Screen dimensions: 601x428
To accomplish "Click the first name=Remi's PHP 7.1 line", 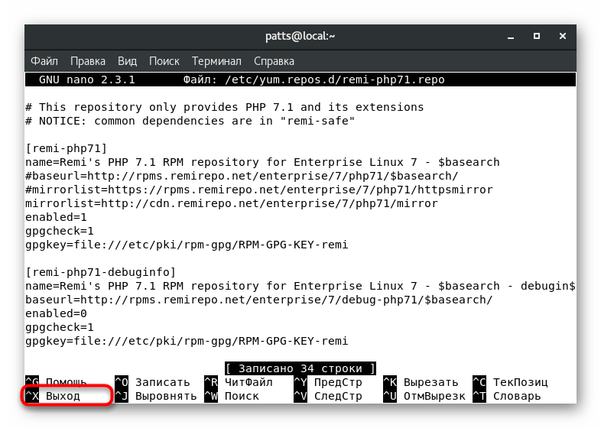I will pyautogui.click(x=262, y=162).
